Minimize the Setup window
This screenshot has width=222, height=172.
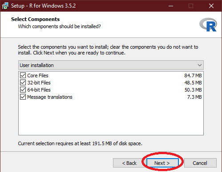[171, 6]
